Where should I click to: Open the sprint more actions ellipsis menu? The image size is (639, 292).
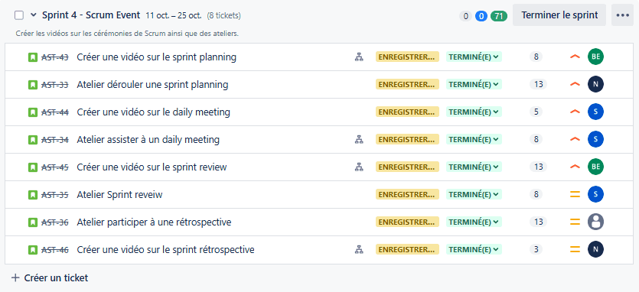622,15
